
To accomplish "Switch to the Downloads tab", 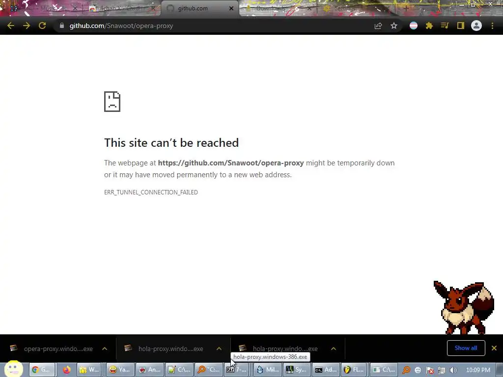I will [278, 8].
